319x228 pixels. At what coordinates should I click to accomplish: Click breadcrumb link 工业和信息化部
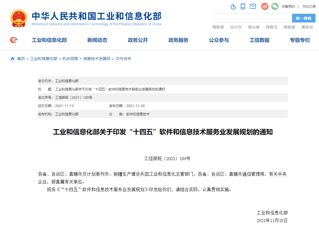coord(44,59)
